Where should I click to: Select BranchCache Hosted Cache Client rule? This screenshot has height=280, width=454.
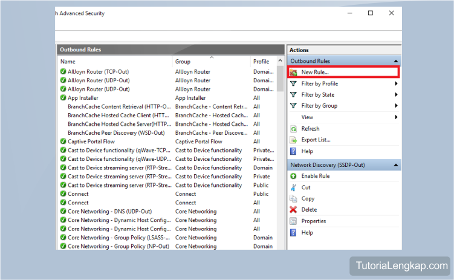point(167,116)
